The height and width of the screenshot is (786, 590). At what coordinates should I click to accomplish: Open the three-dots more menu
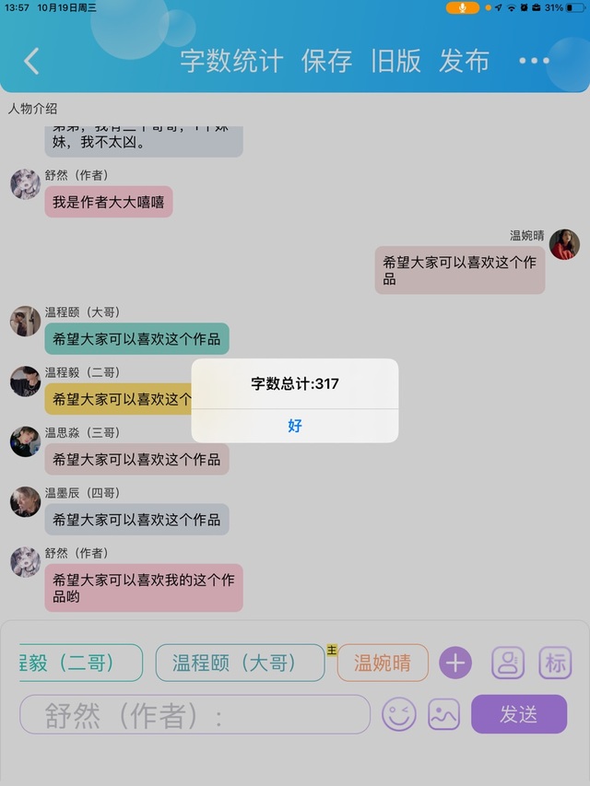click(534, 61)
